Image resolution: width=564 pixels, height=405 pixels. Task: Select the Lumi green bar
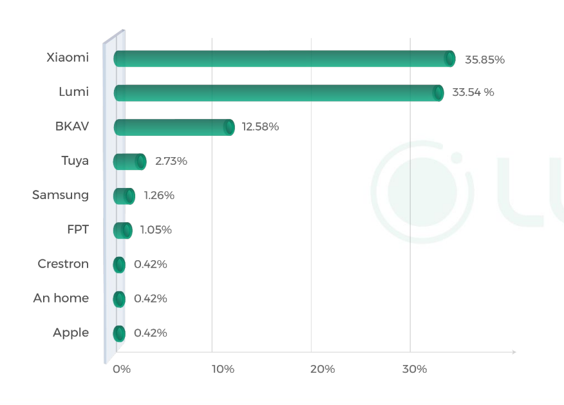pyautogui.click(x=278, y=93)
